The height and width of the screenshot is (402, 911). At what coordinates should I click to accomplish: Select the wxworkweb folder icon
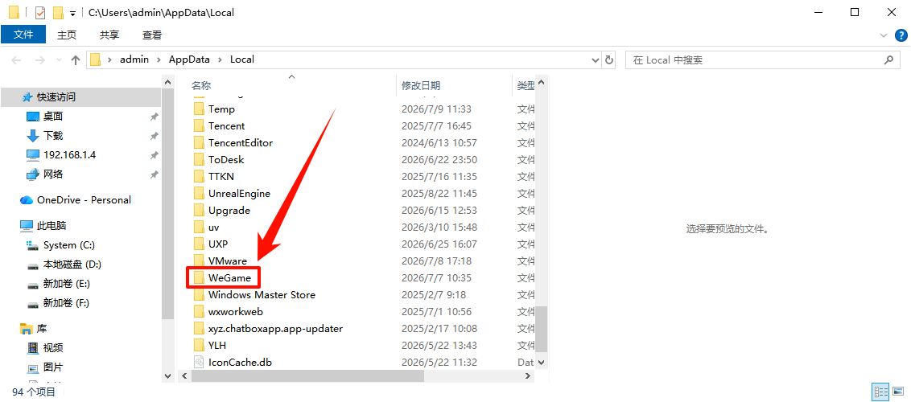(200, 311)
